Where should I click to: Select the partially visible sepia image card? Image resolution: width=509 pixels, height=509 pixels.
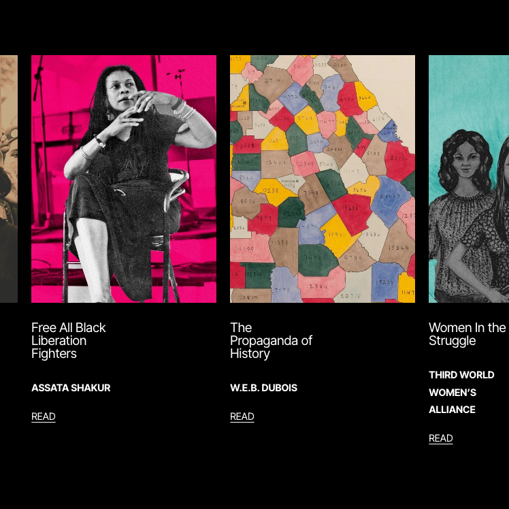[x=9, y=179]
